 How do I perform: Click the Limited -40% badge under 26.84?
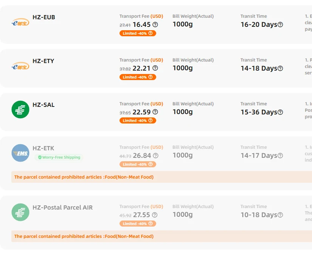tap(138, 164)
